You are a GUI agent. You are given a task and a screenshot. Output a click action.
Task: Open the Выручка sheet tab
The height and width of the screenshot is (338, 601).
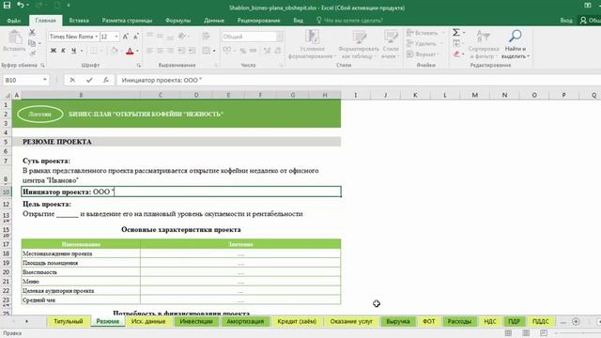coord(398,321)
